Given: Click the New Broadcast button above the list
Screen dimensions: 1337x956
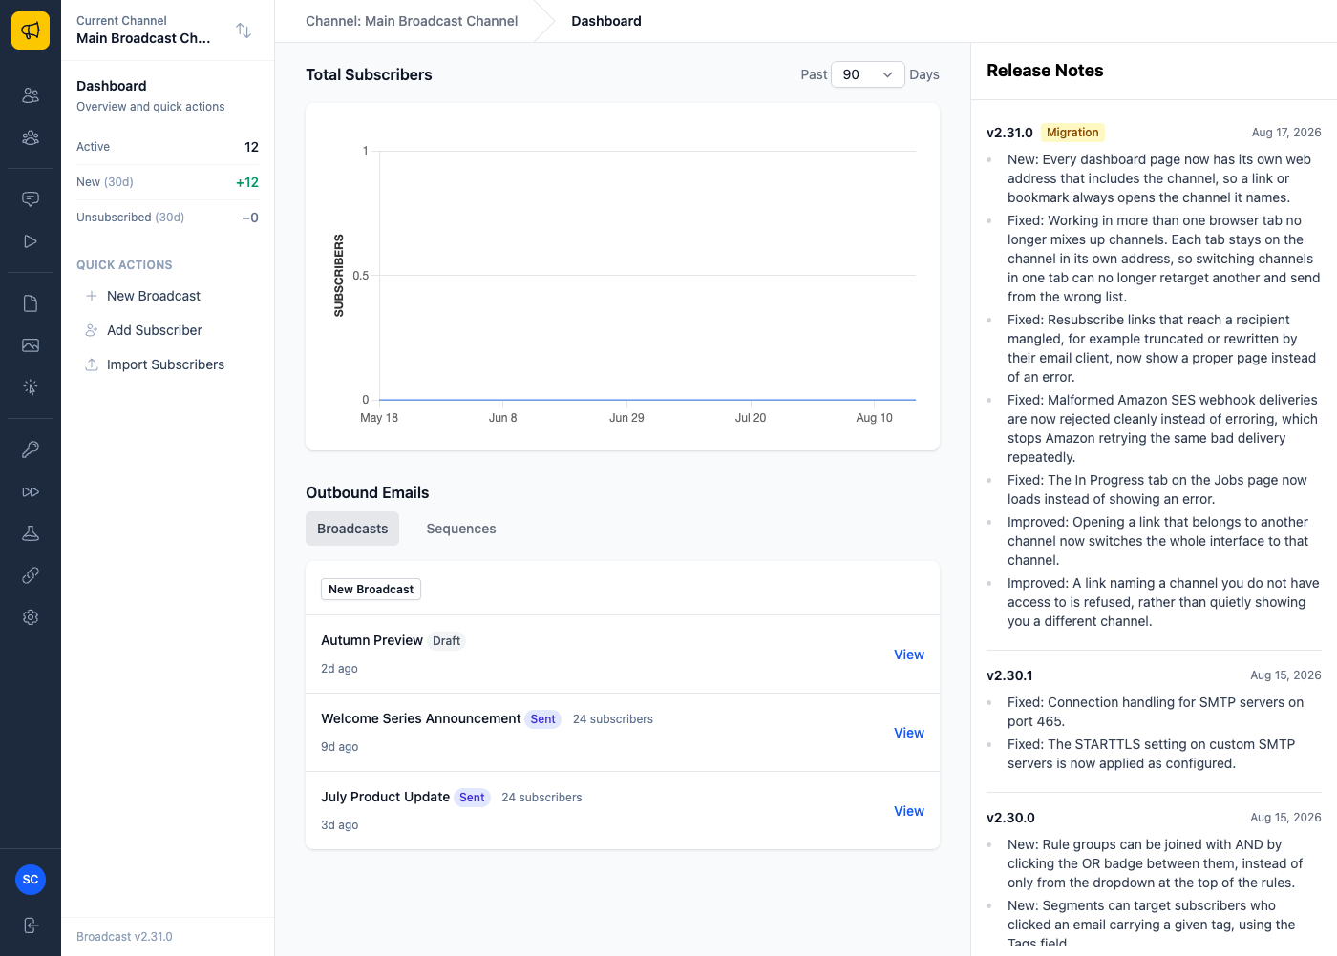Looking at the screenshot, I should pos(371,590).
